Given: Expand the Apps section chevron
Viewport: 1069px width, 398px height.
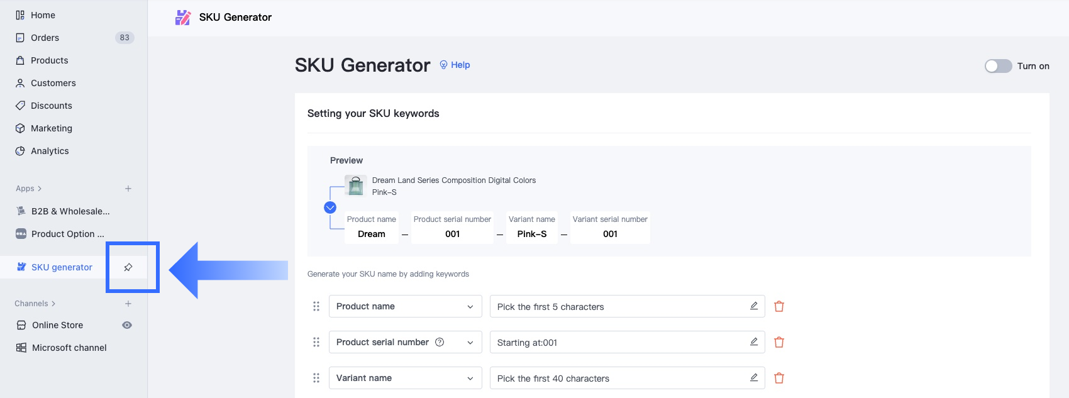Looking at the screenshot, I should click(40, 189).
